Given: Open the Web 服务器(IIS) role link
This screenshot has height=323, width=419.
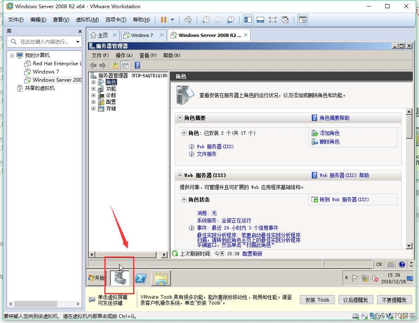Looking at the screenshot, I should [x=215, y=147].
